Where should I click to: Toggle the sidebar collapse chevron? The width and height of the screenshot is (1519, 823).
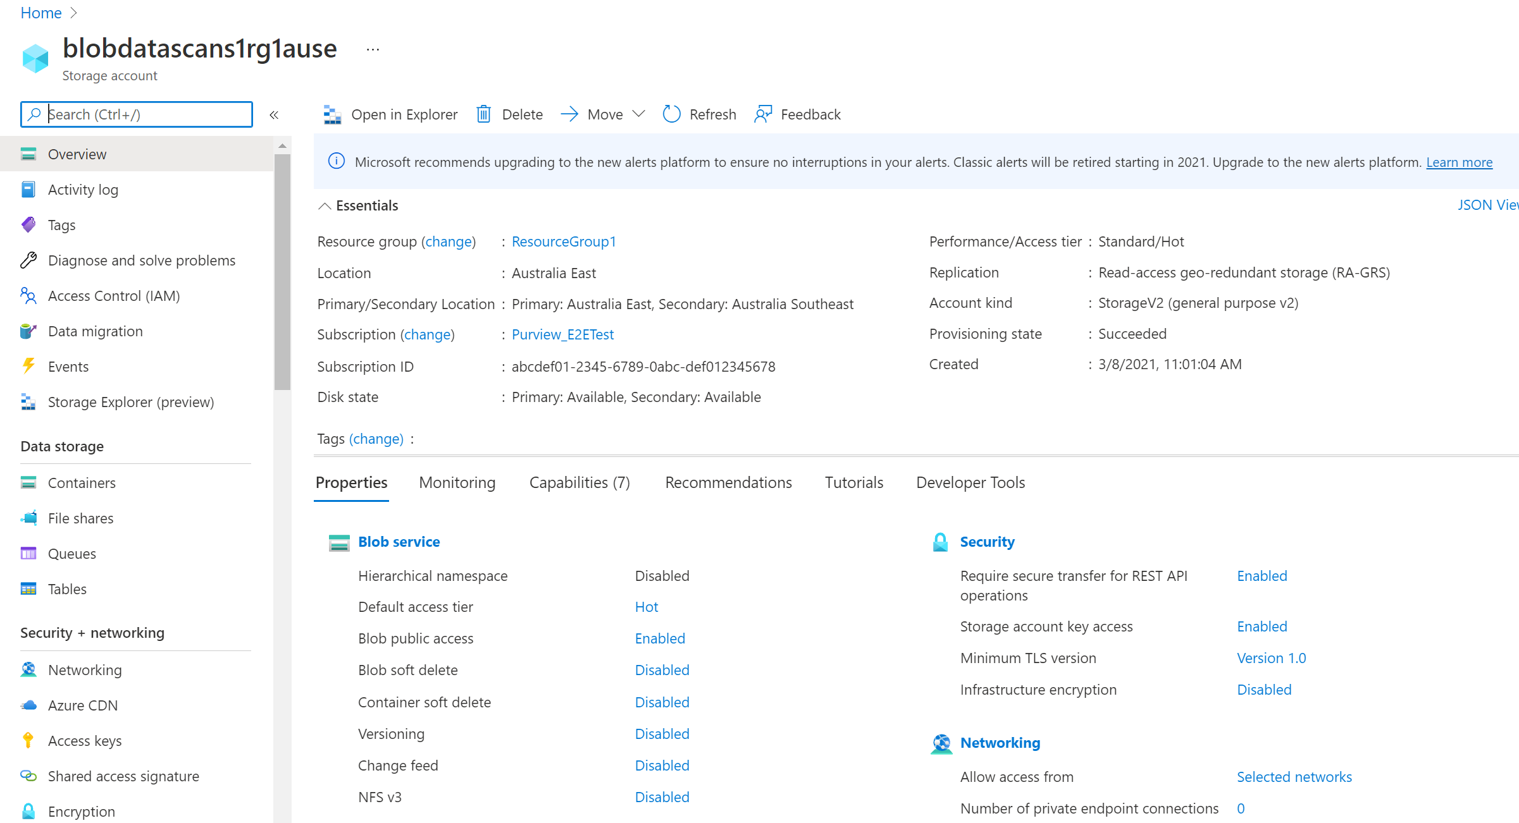point(275,114)
